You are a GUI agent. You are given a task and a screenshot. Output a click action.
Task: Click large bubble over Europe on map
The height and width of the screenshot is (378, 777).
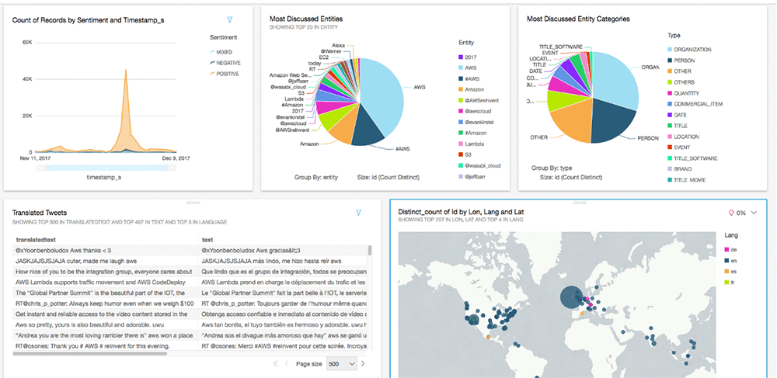pyautogui.click(x=573, y=297)
